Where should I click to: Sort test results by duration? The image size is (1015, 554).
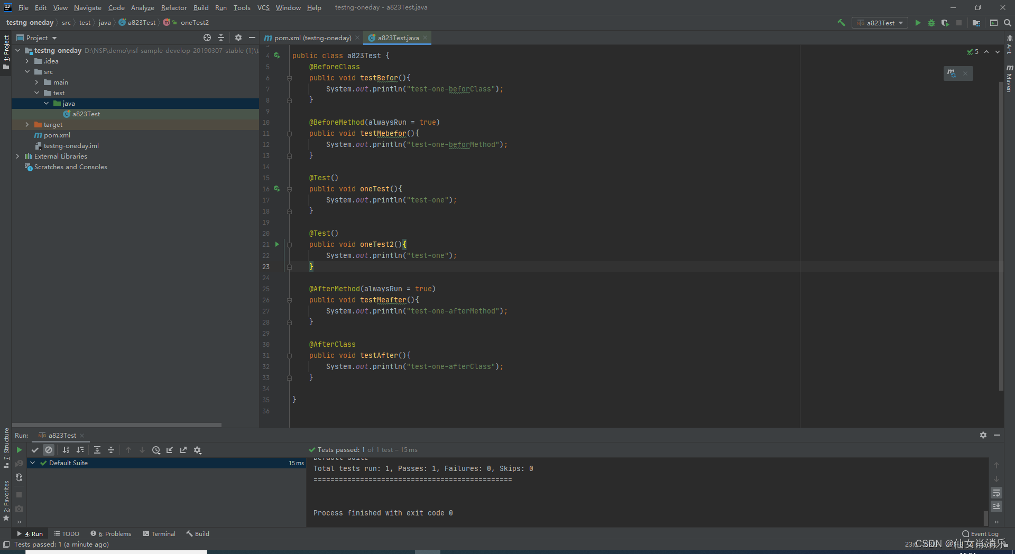80,450
